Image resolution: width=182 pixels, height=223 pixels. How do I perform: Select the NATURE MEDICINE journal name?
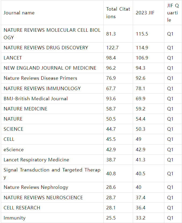pos(25,109)
